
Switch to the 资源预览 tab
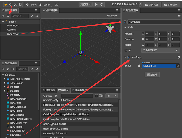49,90
